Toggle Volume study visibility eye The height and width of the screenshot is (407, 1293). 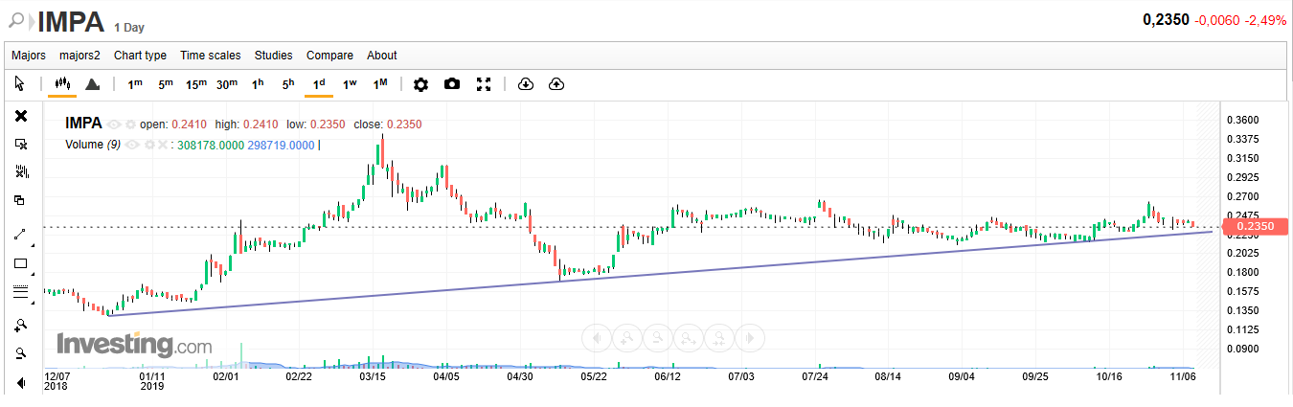tap(133, 145)
